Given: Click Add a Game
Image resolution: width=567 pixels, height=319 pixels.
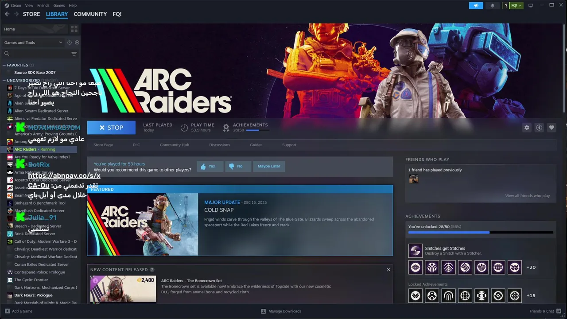Looking at the screenshot, I should point(19,311).
